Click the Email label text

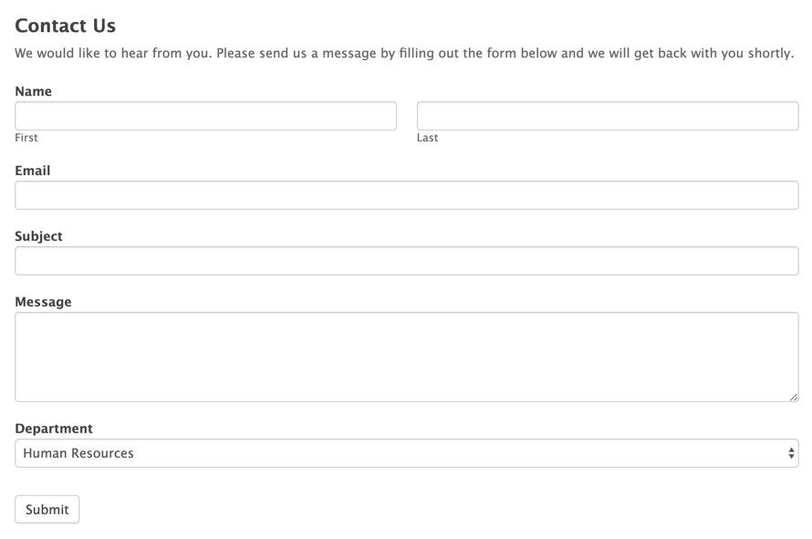pyautogui.click(x=32, y=171)
